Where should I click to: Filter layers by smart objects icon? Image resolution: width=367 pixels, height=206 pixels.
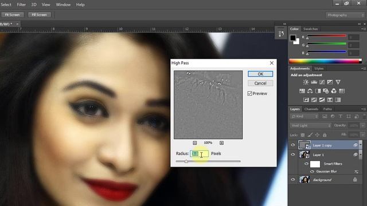(x=357, y=116)
